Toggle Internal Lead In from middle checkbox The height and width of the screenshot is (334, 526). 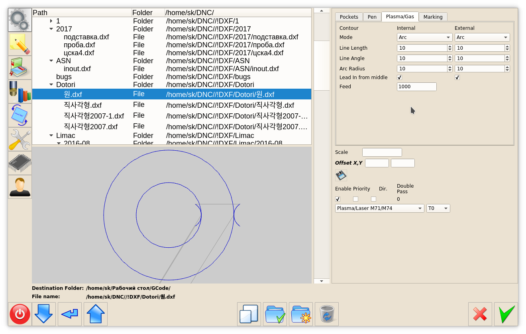400,78
